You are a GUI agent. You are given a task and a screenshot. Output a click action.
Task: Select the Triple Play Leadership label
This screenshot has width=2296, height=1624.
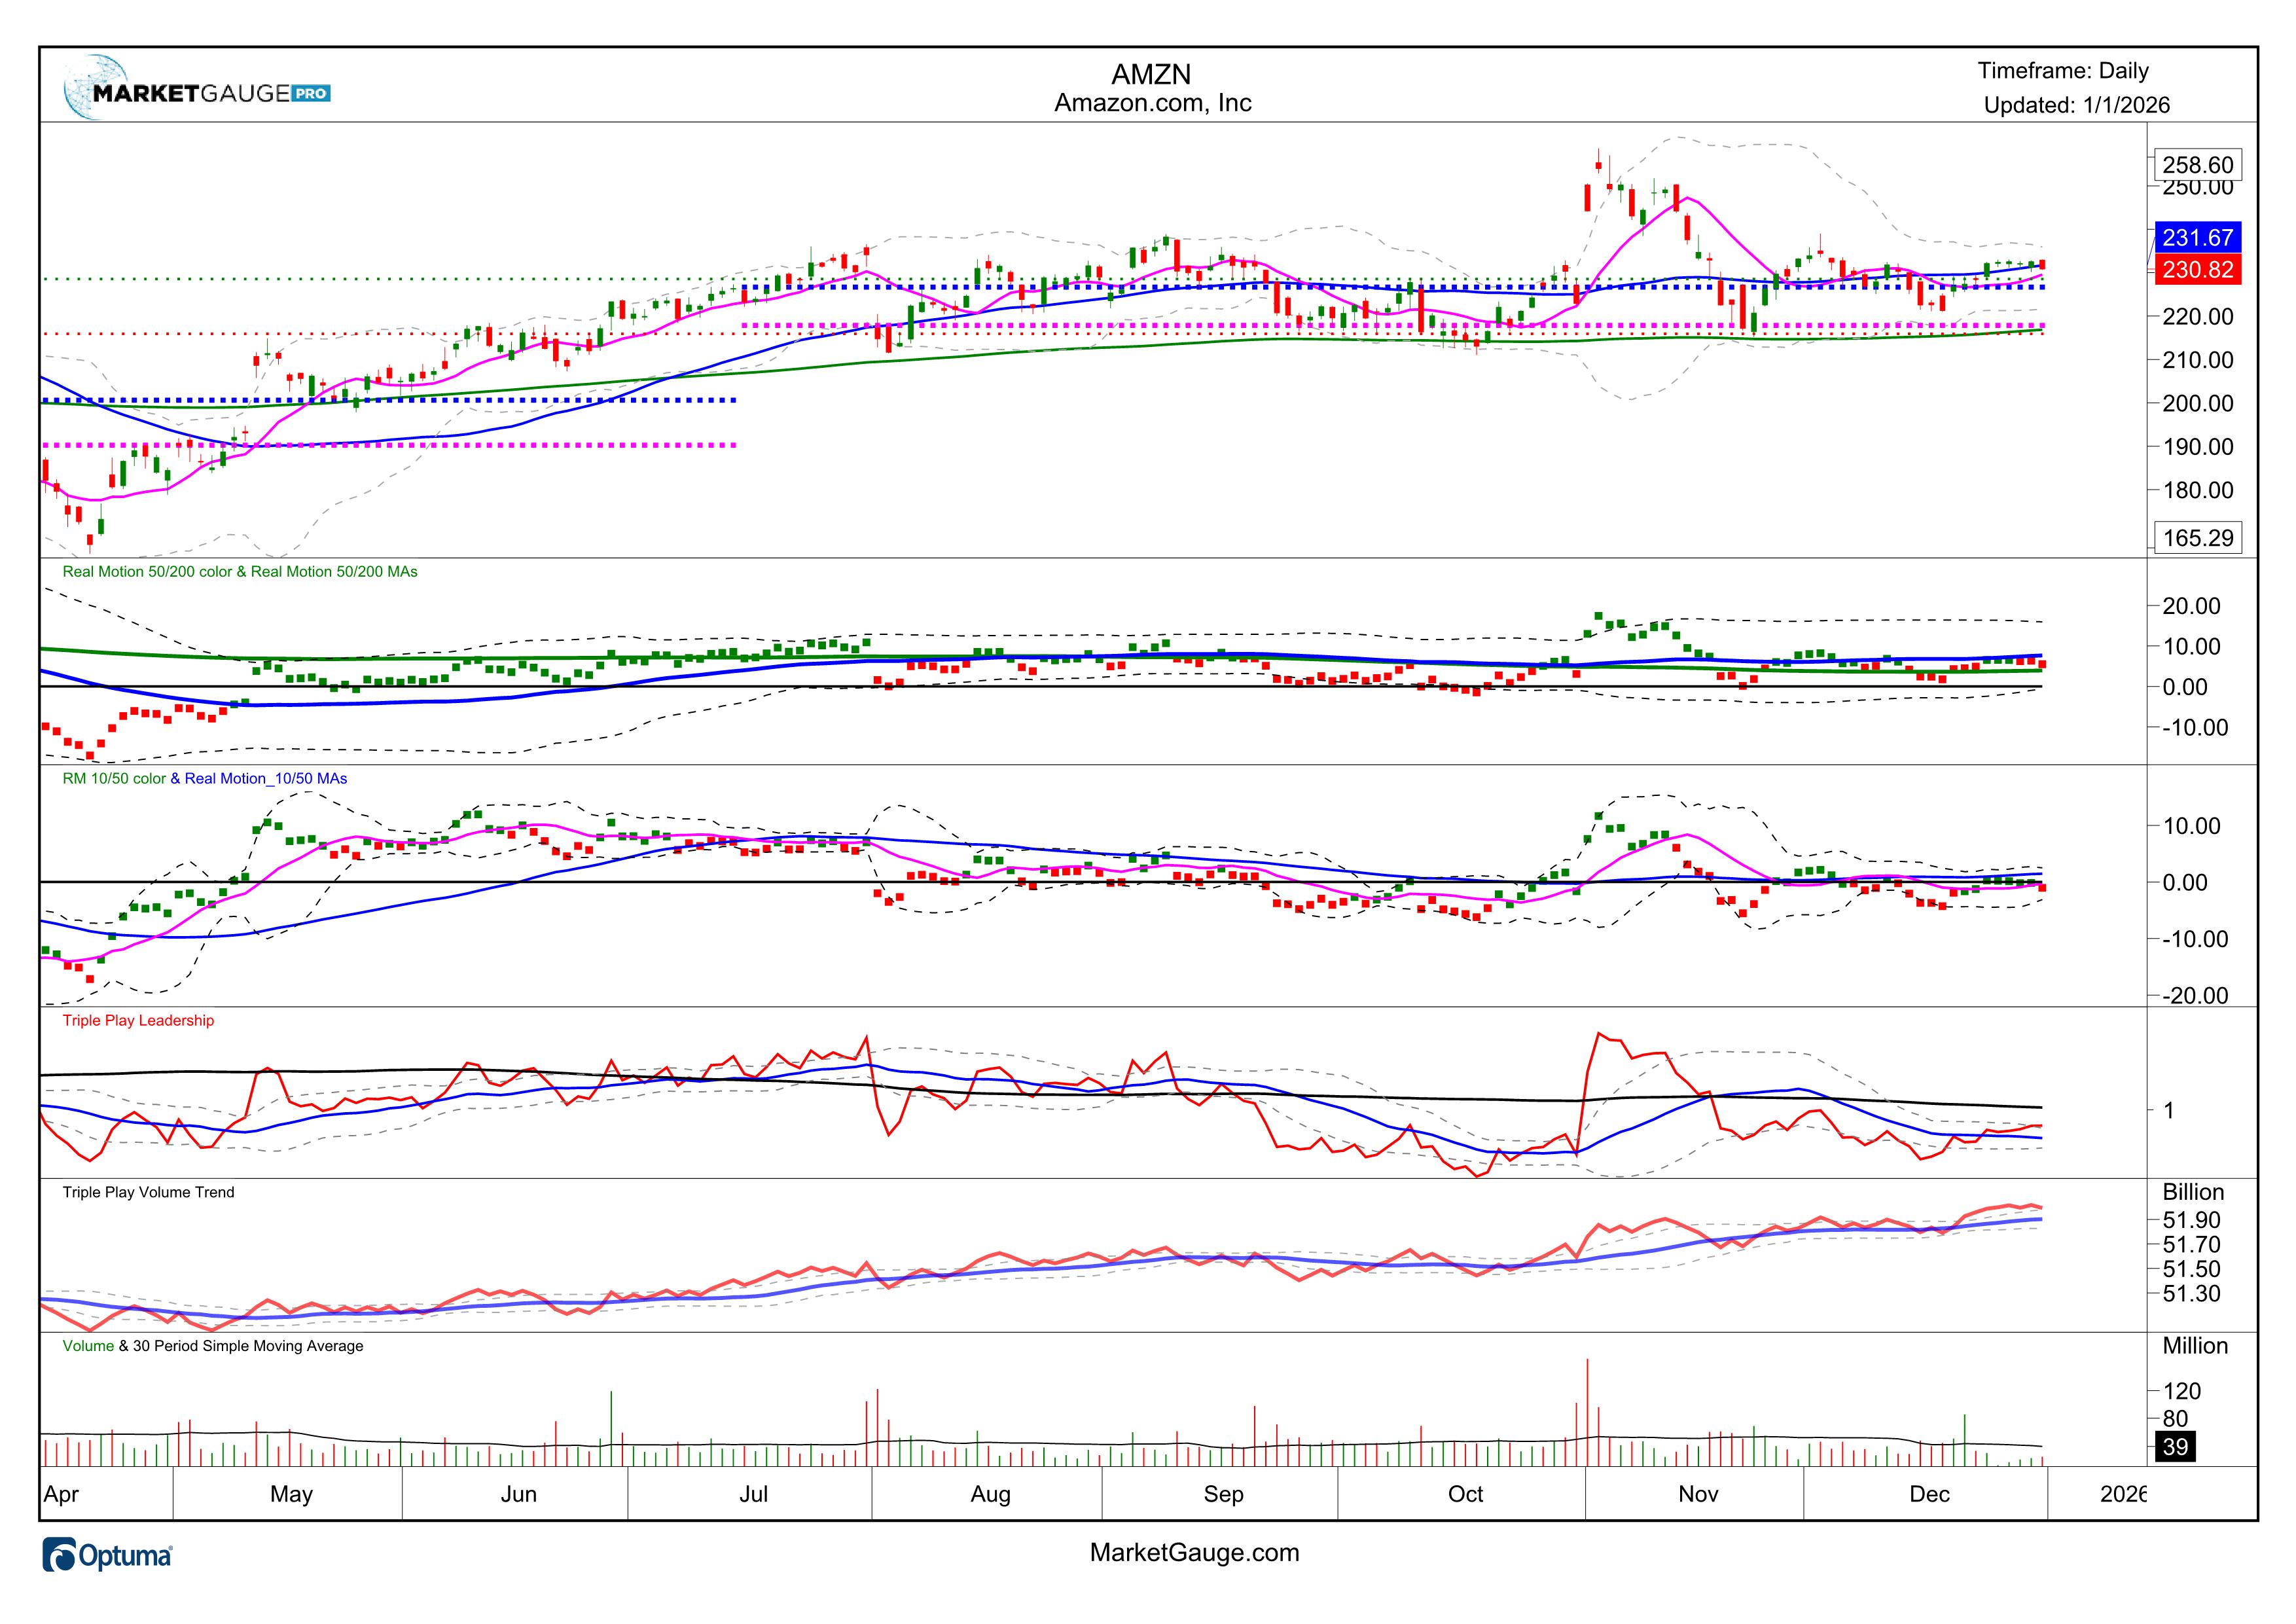138,1021
